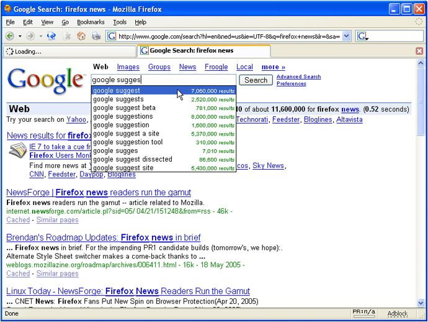Image resolution: width=428 pixels, height=322 pixels.
Task: Select suggestion 'google suggestion tool'
Action: (x=164, y=142)
